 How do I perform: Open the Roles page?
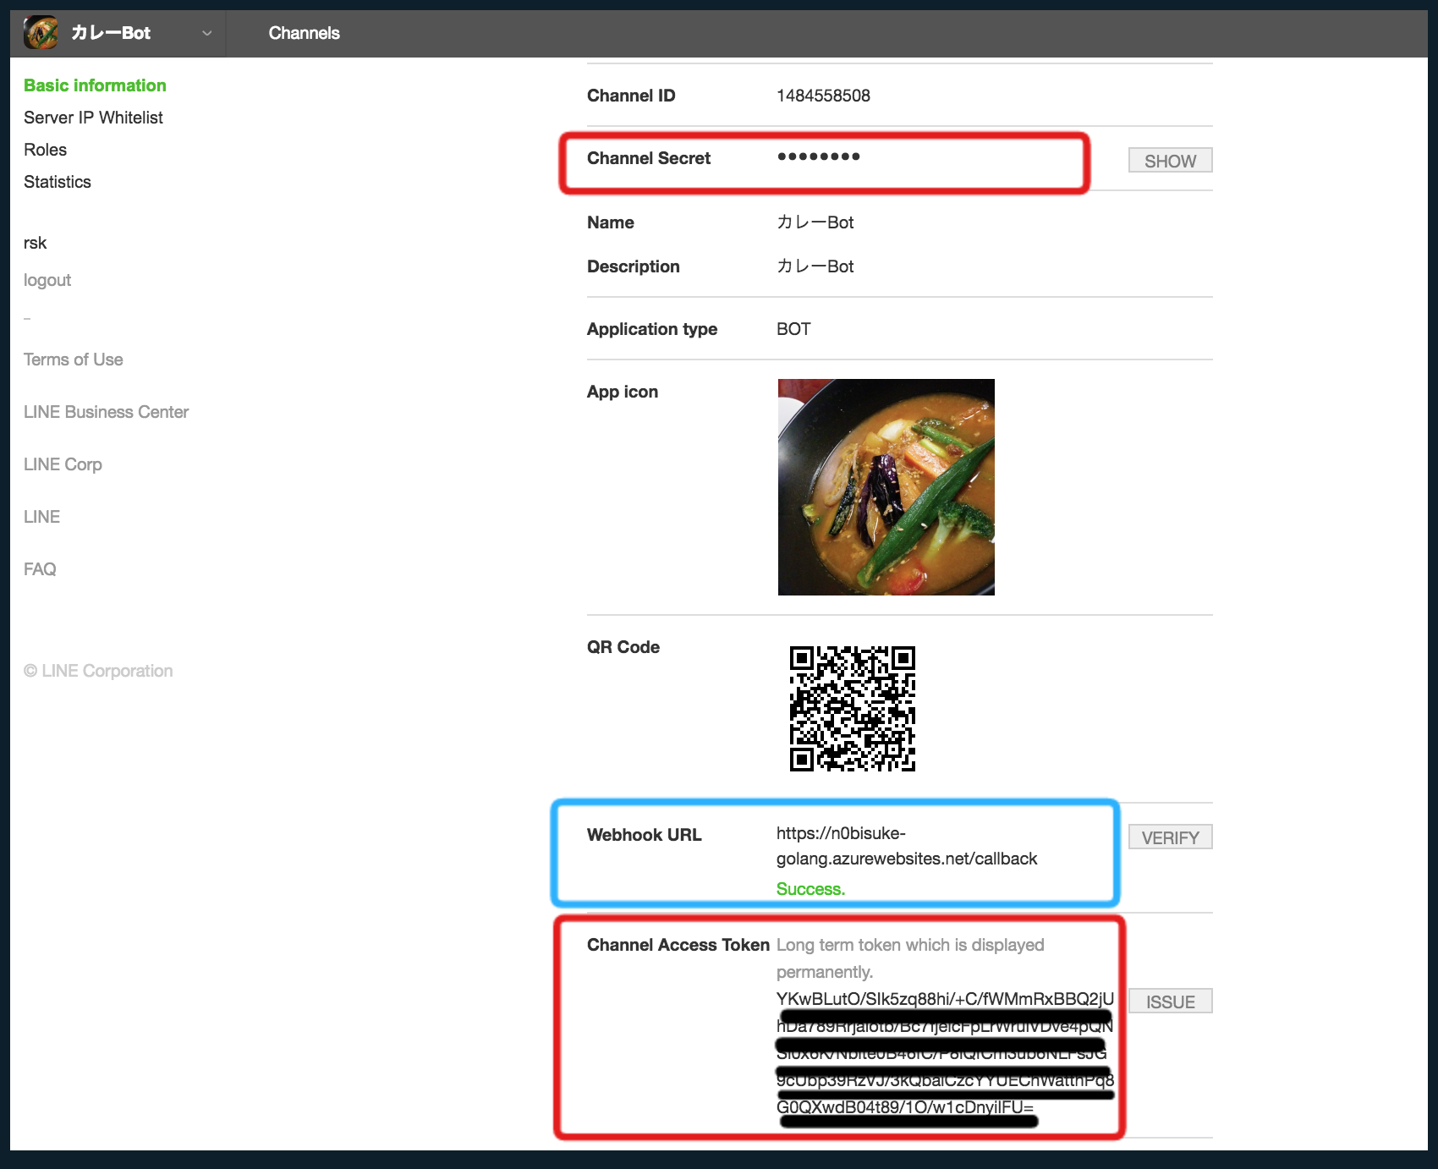click(x=46, y=149)
